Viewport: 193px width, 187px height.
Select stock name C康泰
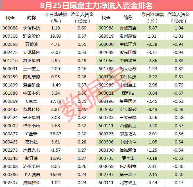point(32,101)
